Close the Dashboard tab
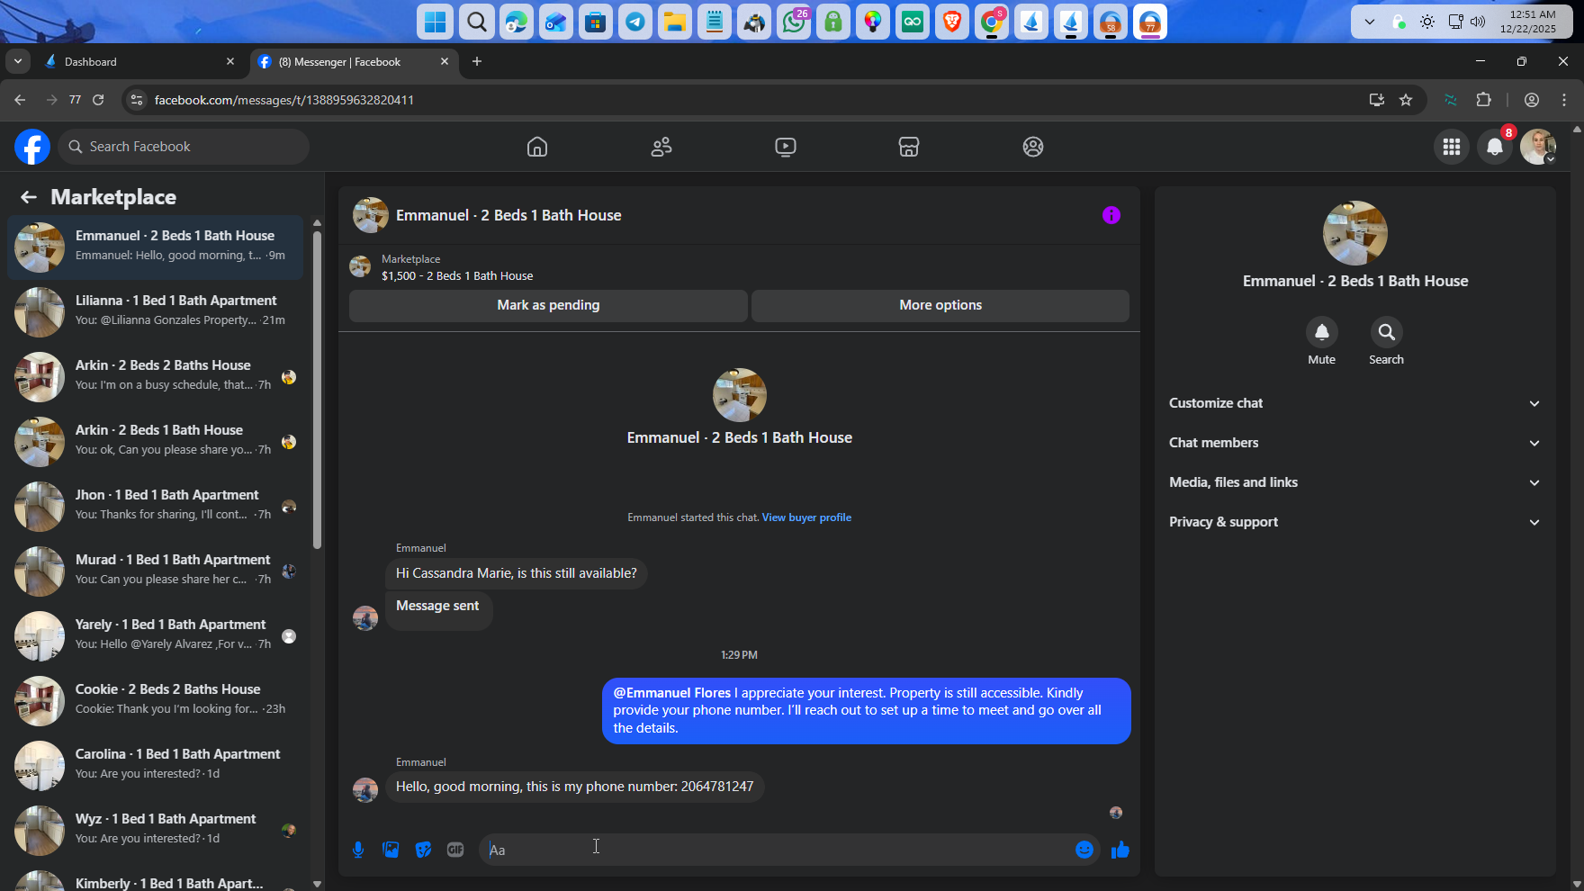This screenshot has width=1584, height=891. point(230,61)
